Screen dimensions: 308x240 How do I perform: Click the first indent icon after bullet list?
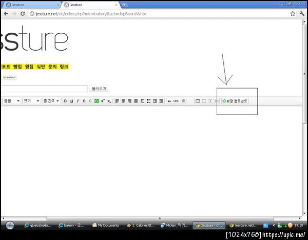155,101
